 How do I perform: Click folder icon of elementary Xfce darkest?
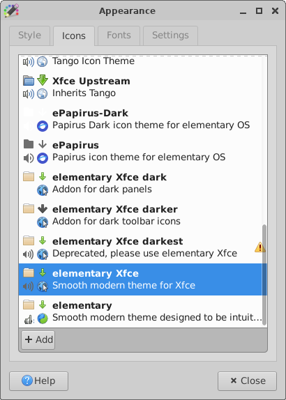pos(29,240)
